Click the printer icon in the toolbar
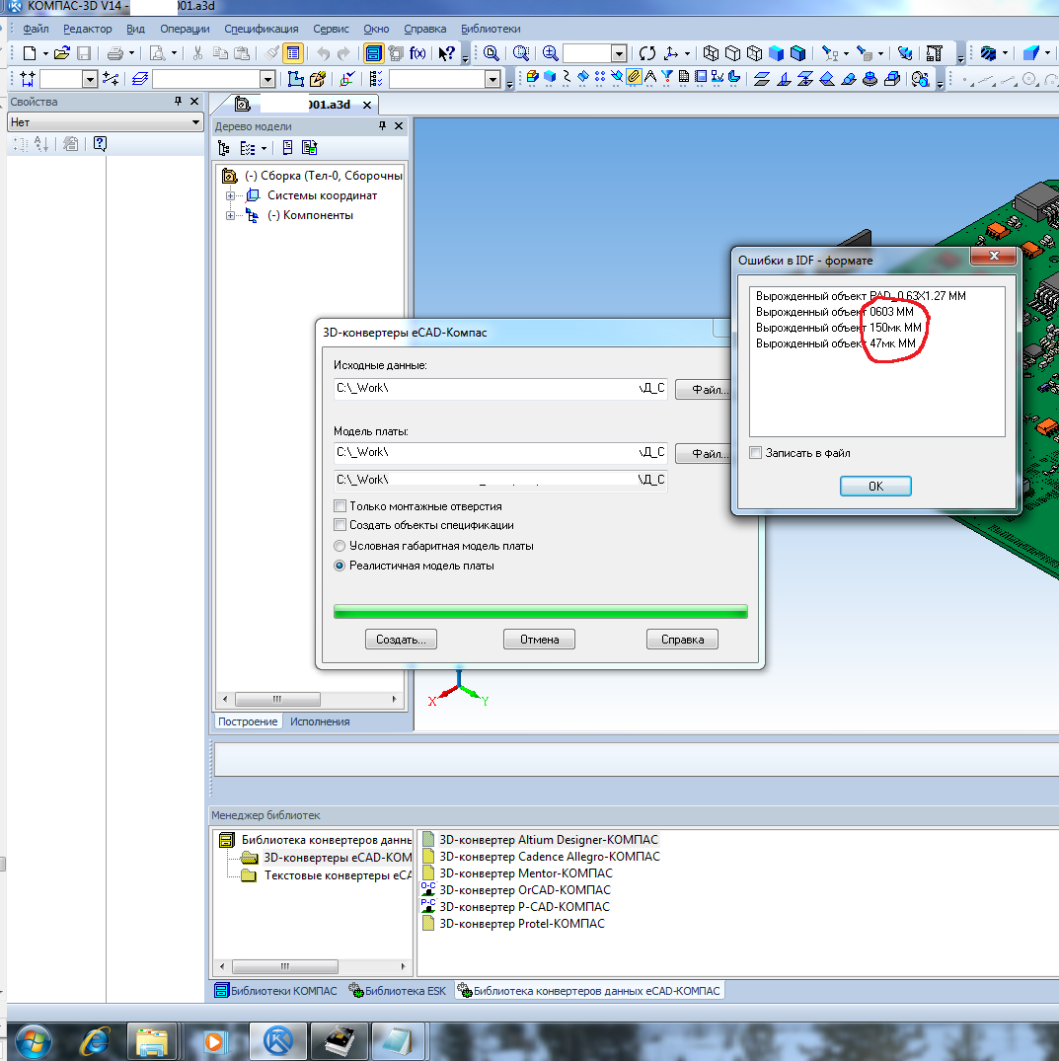Image resolution: width=1059 pixels, height=1061 pixels. (x=115, y=52)
